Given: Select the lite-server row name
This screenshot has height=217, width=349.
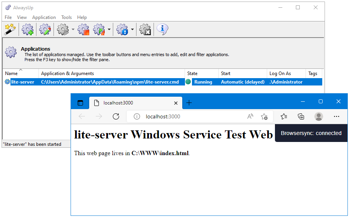Looking at the screenshot, I should (x=23, y=82).
